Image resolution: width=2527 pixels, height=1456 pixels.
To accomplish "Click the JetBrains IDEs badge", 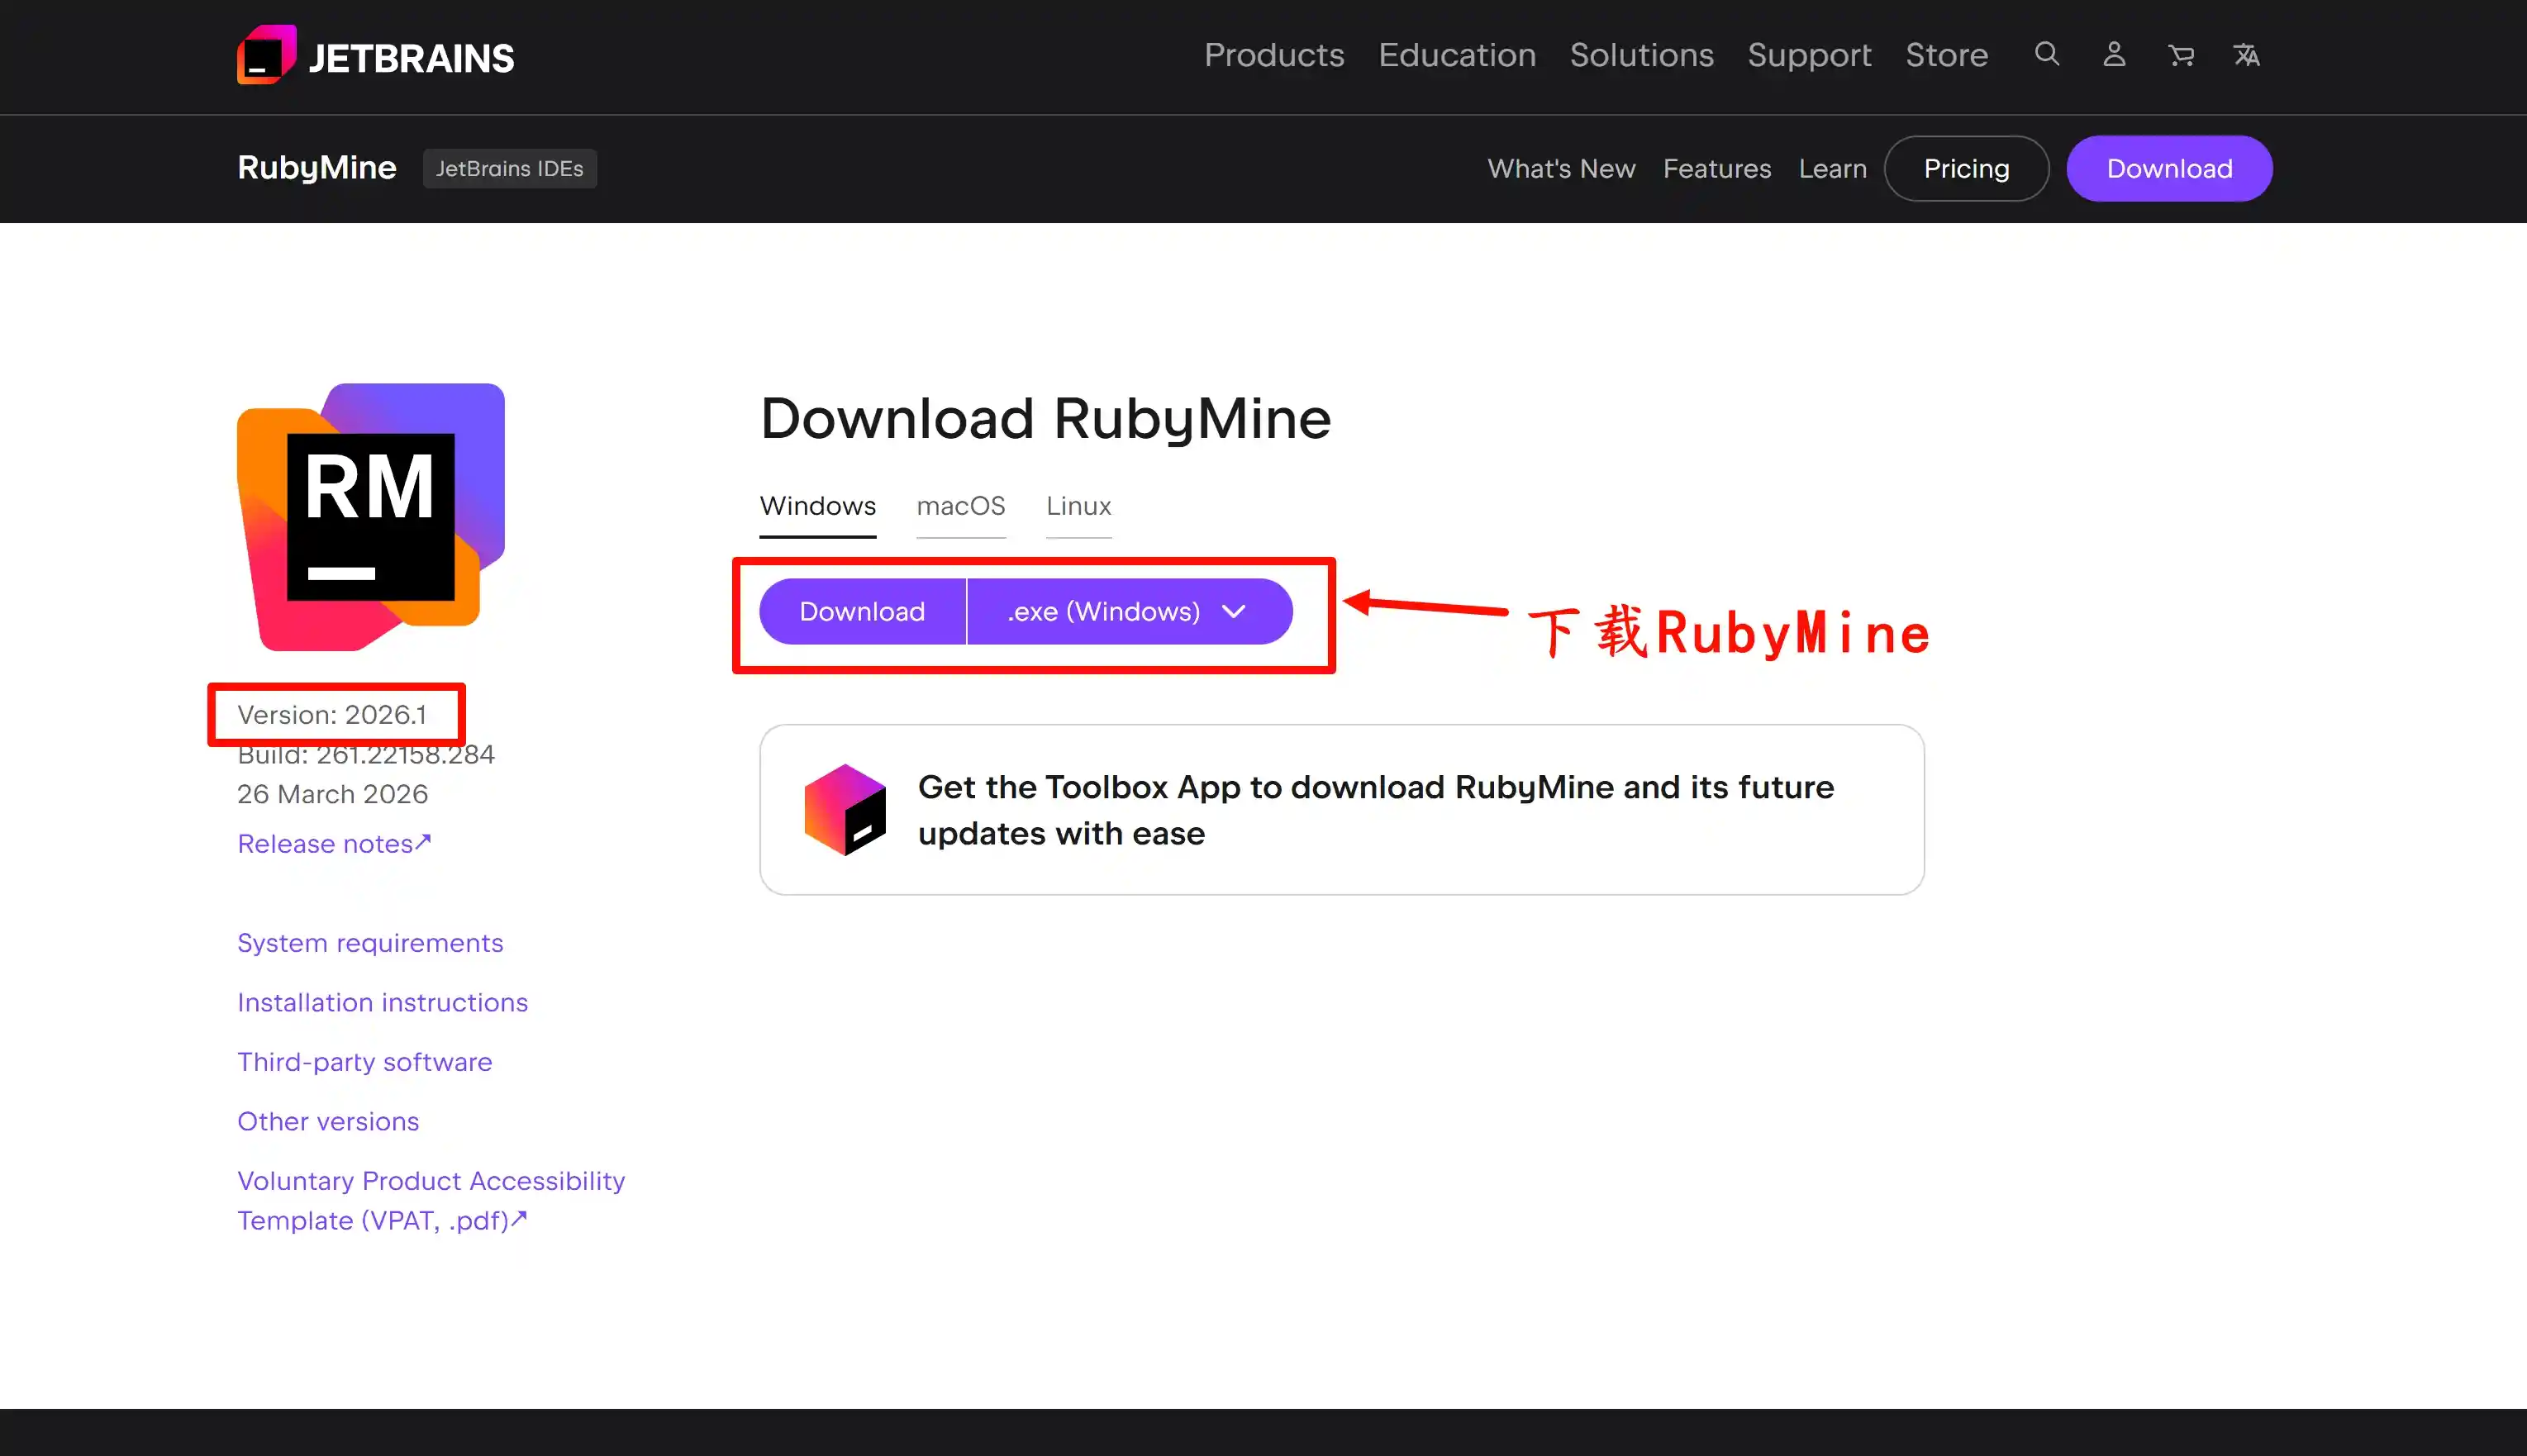I will pyautogui.click(x=510, y=168).
